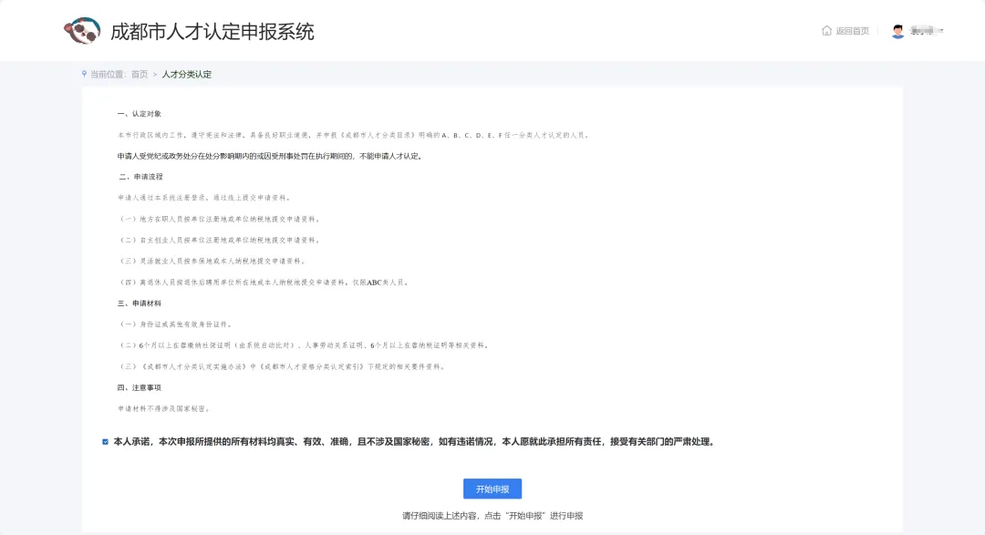Click the 请仔细阅读上述内容 hint text
985x535 pixels.
click(493, 516)
